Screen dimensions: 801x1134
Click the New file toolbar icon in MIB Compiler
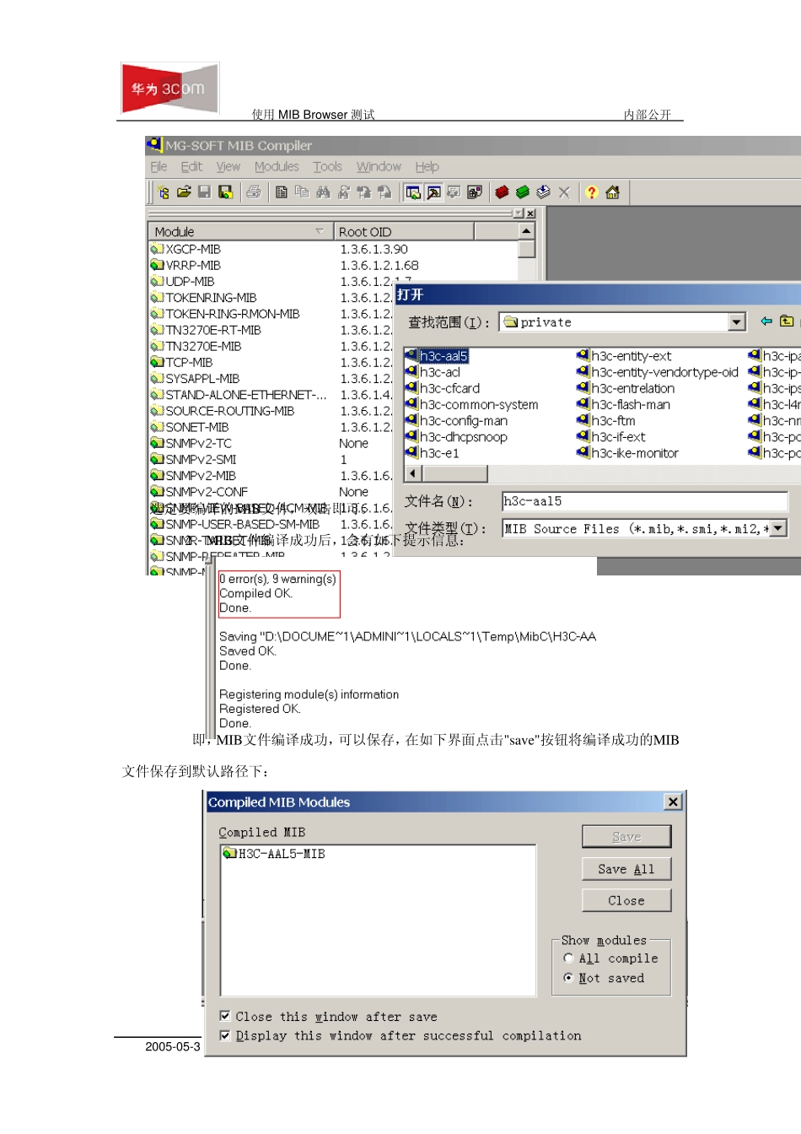[x=164, y=192]
